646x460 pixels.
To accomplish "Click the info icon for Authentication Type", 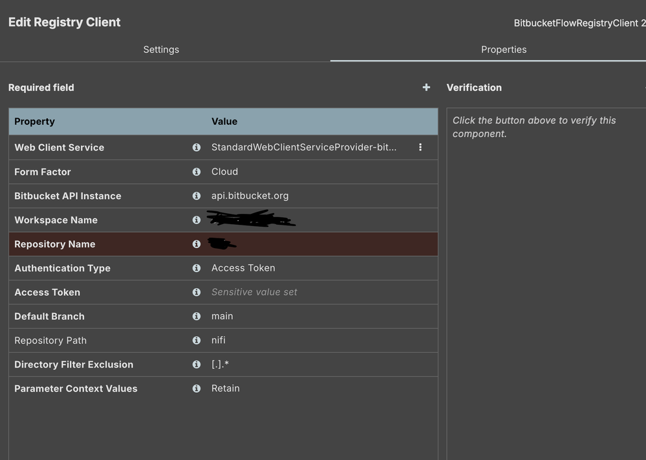I will (197, 268).
